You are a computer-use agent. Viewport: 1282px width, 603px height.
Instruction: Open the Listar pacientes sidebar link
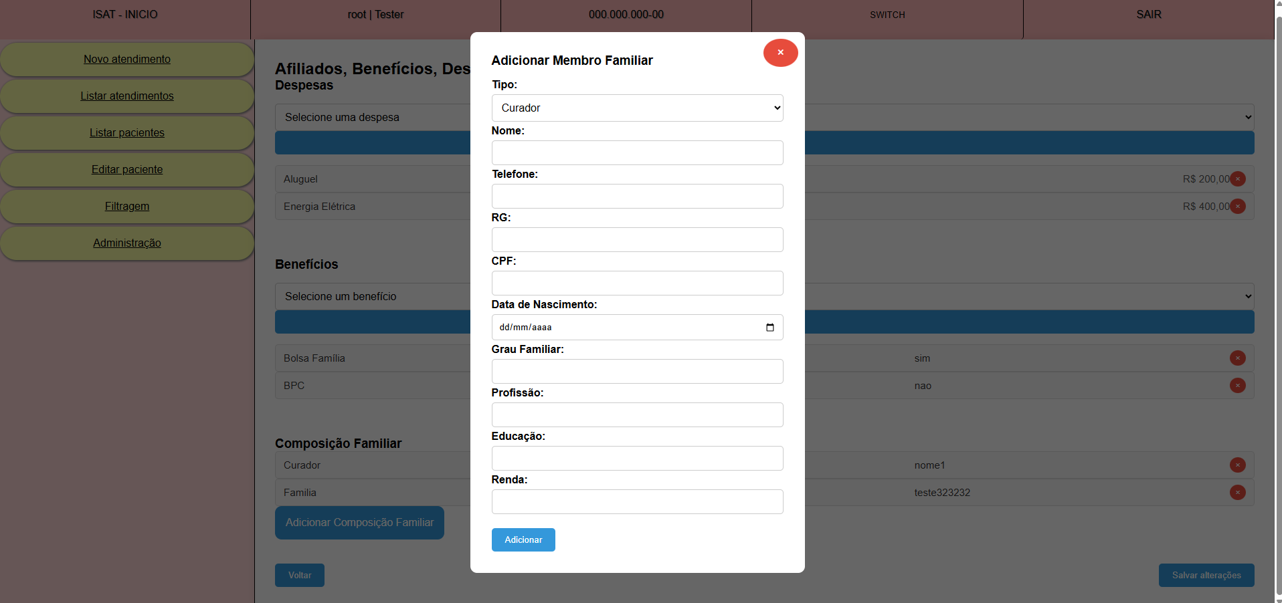click(127, 133)
